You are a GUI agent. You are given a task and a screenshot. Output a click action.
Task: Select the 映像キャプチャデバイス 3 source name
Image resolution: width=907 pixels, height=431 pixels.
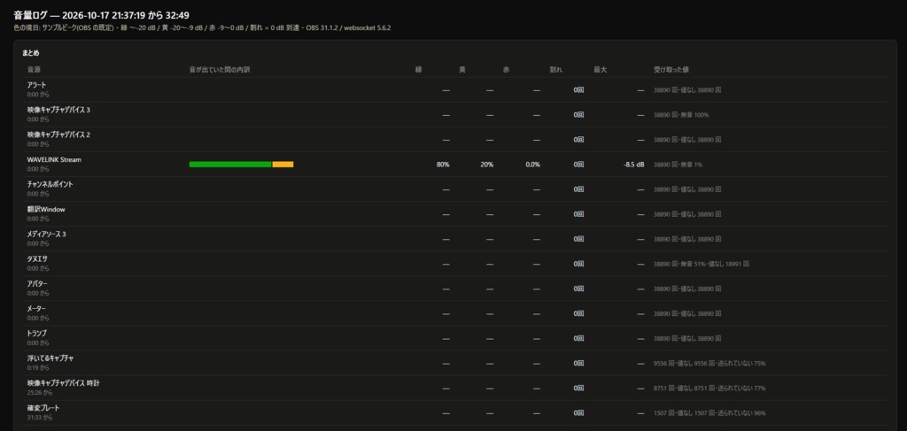(x=58, y=110)
